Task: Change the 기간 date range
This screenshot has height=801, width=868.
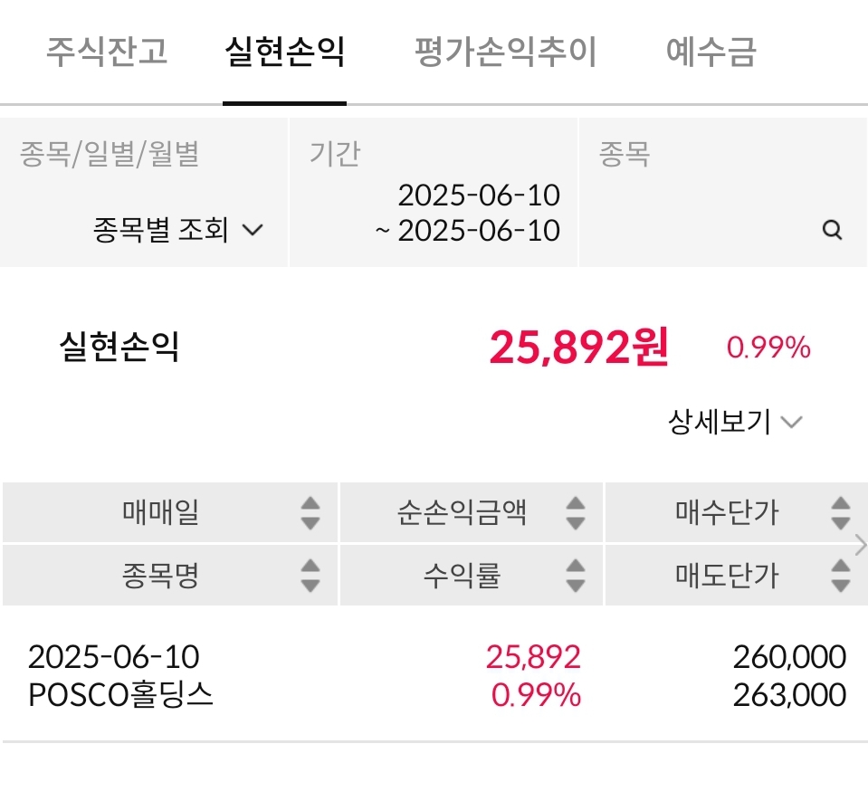Action: [469, 213]
